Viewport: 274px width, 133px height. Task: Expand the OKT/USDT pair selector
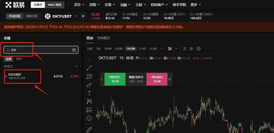(76, 16)
